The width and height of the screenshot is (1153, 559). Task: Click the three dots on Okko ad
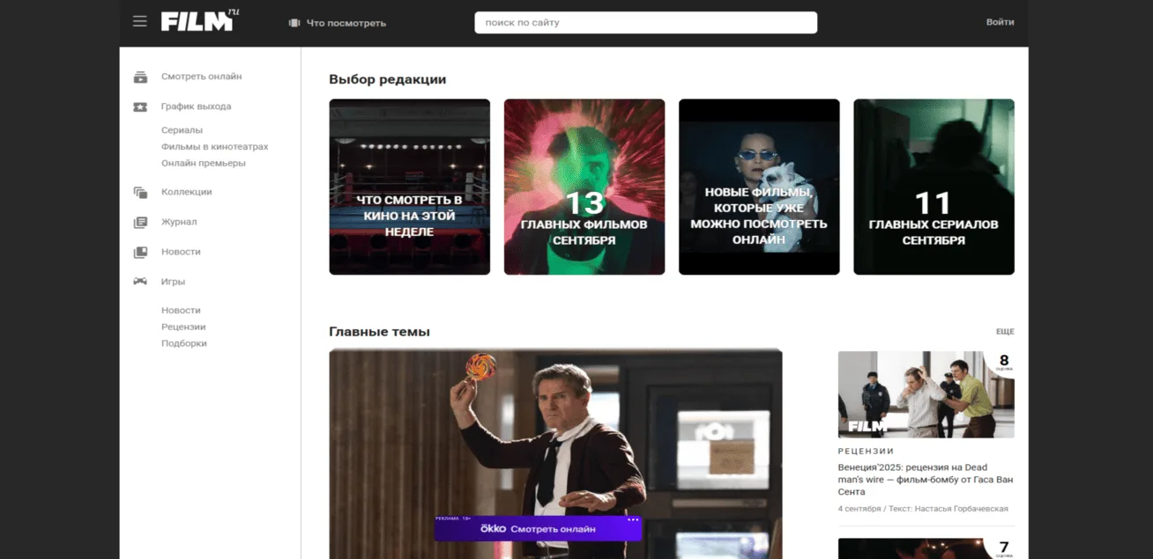(632, 519)
